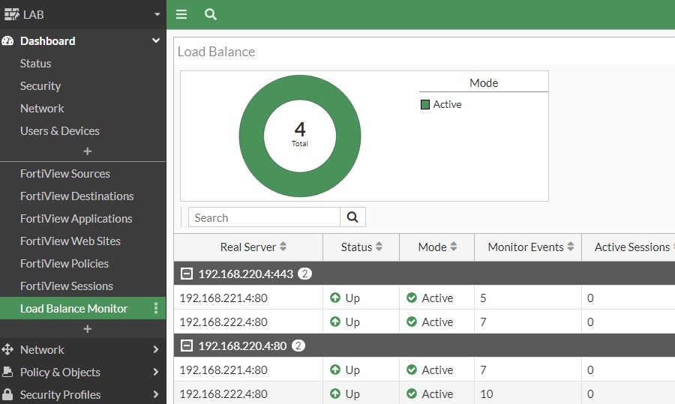Click Active check icon for row with 10 events

412,394
